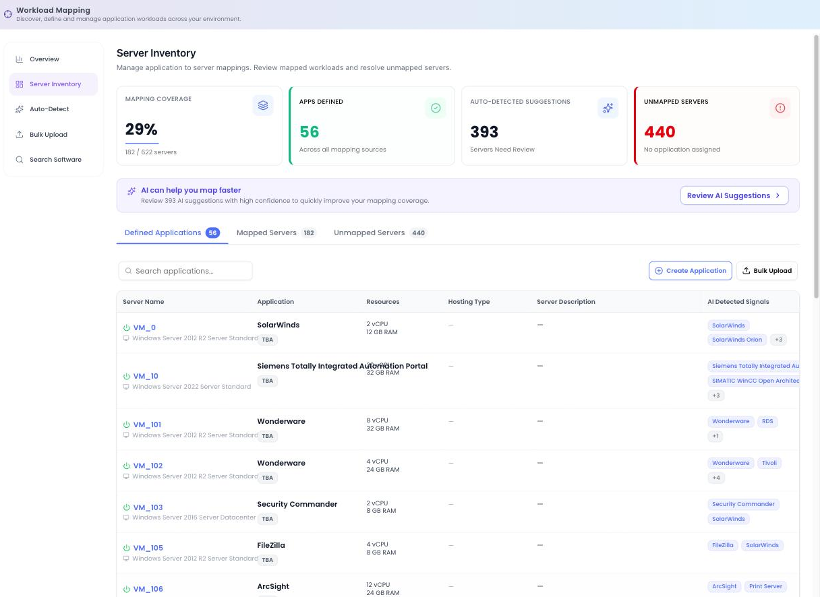Click the Auto-Detect sparkle icon in sidebar

[x=20, y=109]
